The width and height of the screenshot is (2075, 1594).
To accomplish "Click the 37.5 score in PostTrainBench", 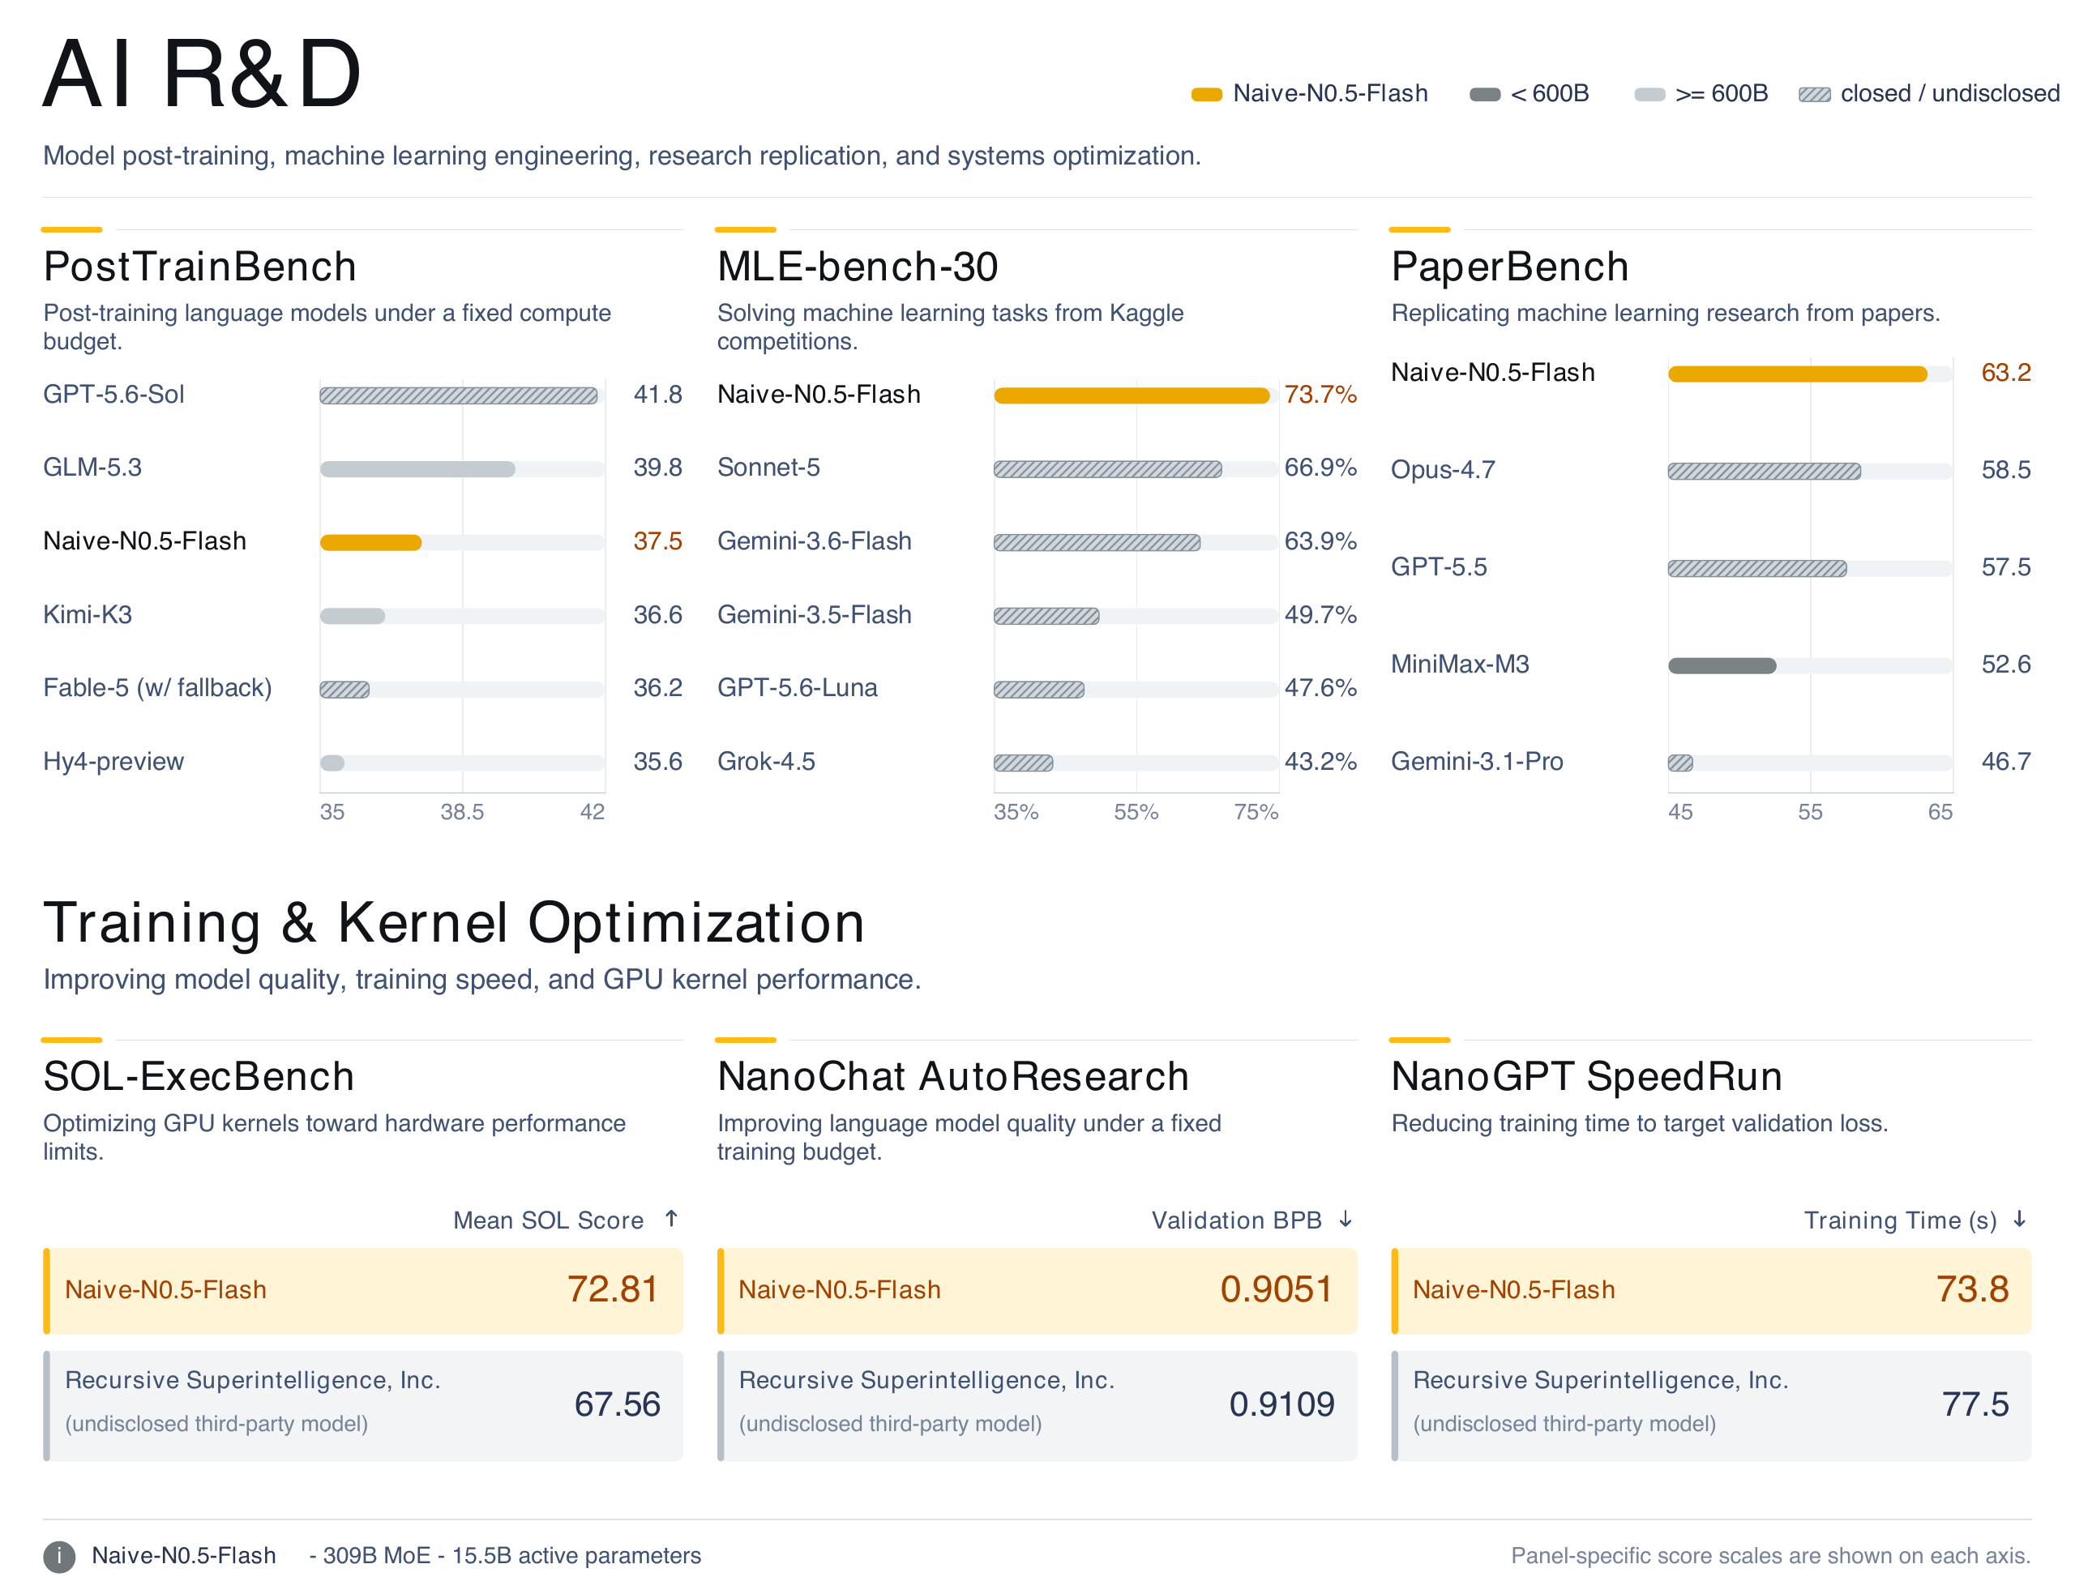I will click(657, 541).
